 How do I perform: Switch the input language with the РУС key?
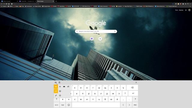click(x=135, y=105)
